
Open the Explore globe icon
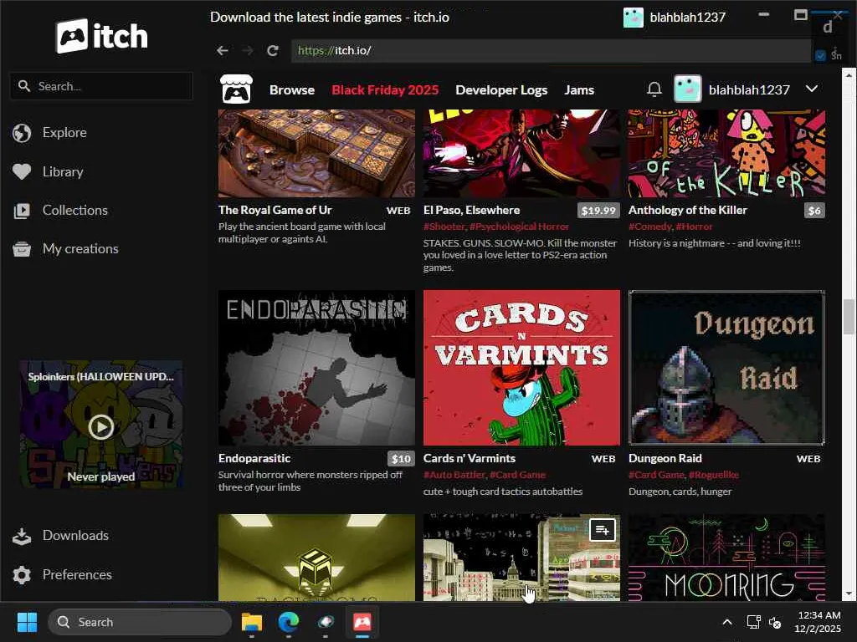[22, 133]
